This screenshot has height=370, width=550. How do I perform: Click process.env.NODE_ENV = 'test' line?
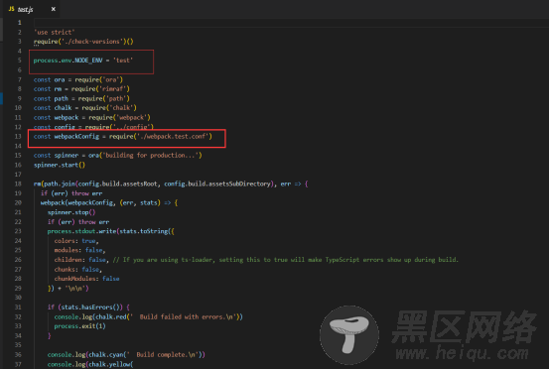click(83, 61)
